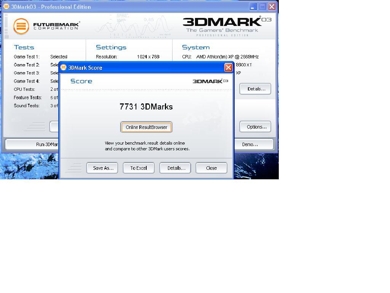Export the score To Excel
This screenshot has width=390, height=293.
pyautogui.click(x=139, y=168)
